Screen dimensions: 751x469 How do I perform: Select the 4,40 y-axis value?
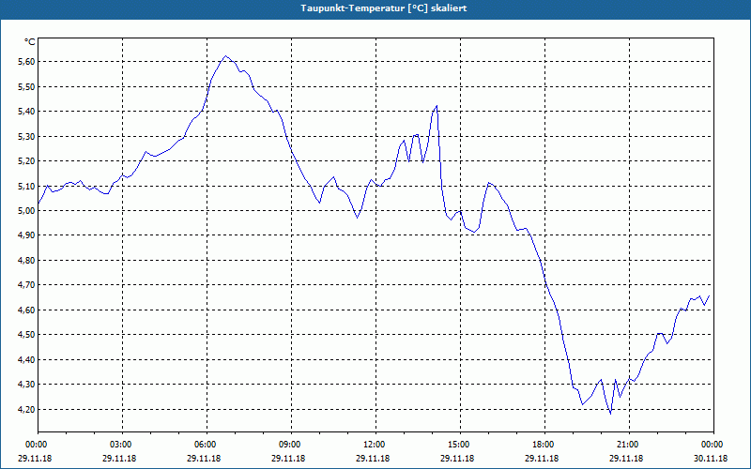pyautogui.click(x=27, y=359)
